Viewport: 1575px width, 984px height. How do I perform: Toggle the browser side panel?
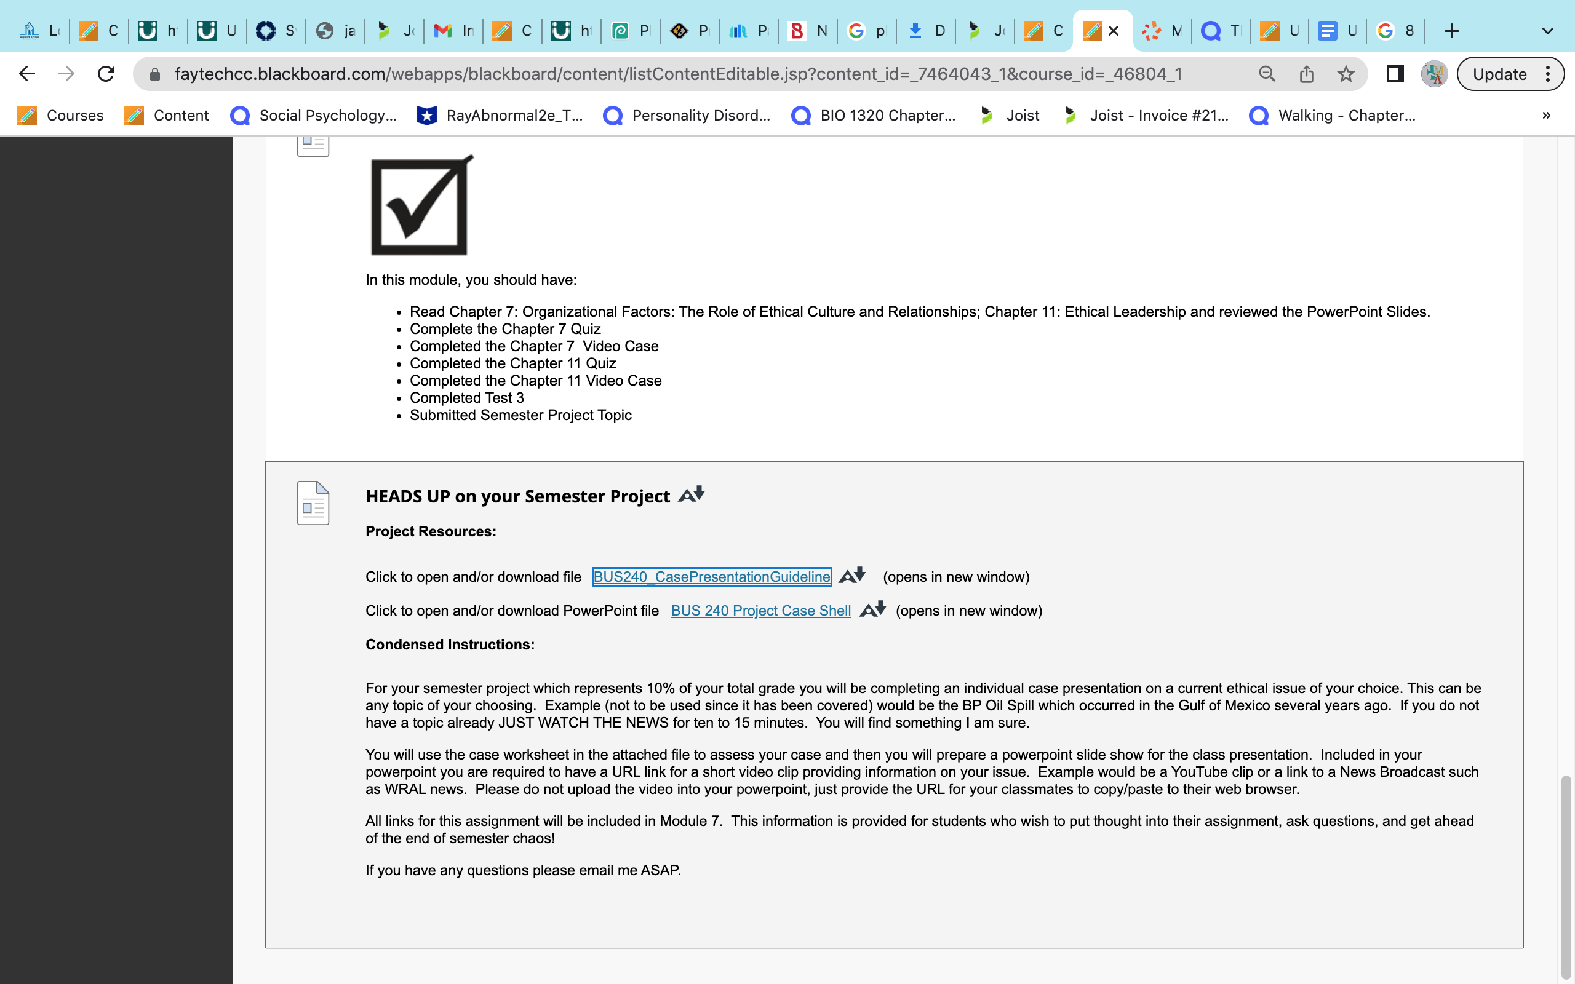[x=1395, y=74]
